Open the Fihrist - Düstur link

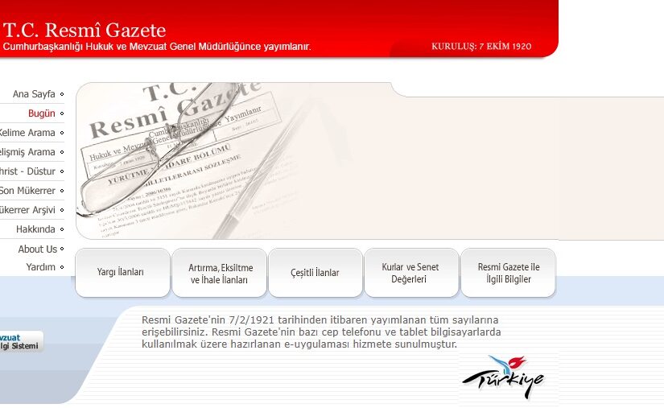click(x=27, y=171)
